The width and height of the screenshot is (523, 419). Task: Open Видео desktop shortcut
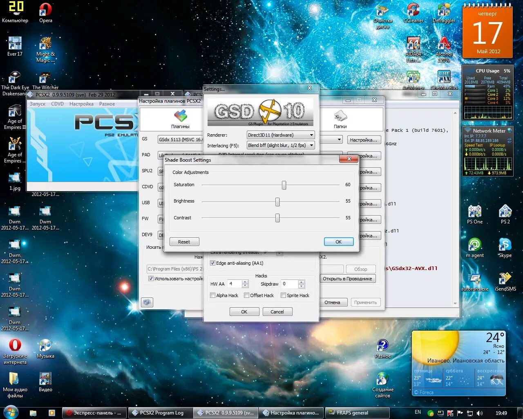(x=45, y=381)
